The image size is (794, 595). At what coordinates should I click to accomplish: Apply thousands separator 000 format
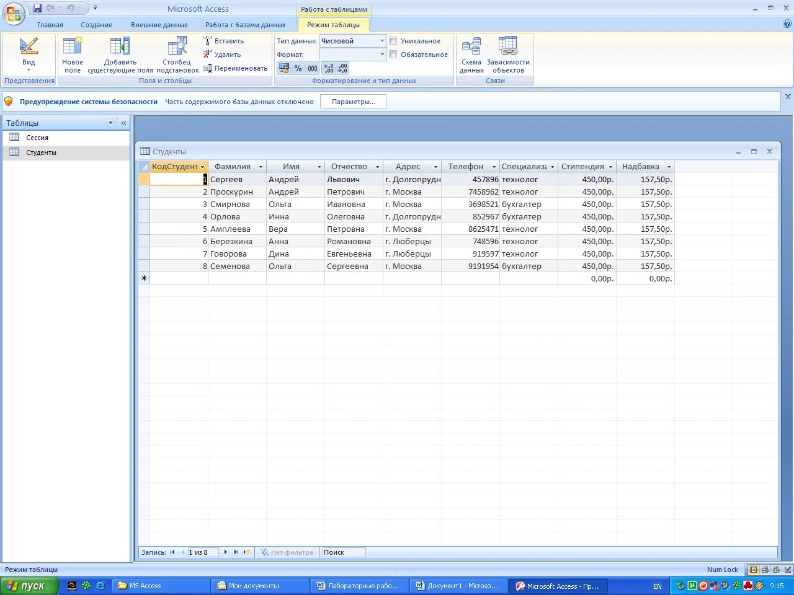pos(312,68)
